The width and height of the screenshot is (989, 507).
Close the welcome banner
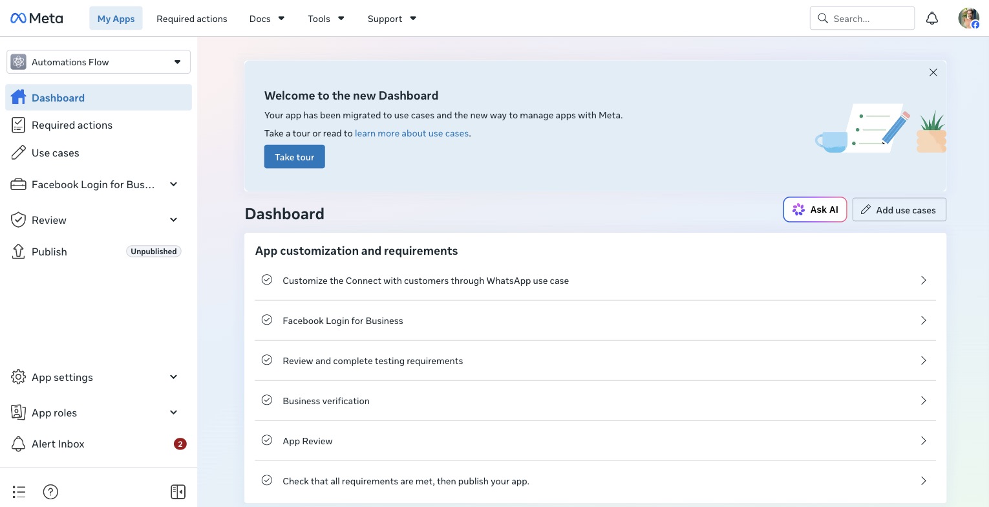click(933, 72)
